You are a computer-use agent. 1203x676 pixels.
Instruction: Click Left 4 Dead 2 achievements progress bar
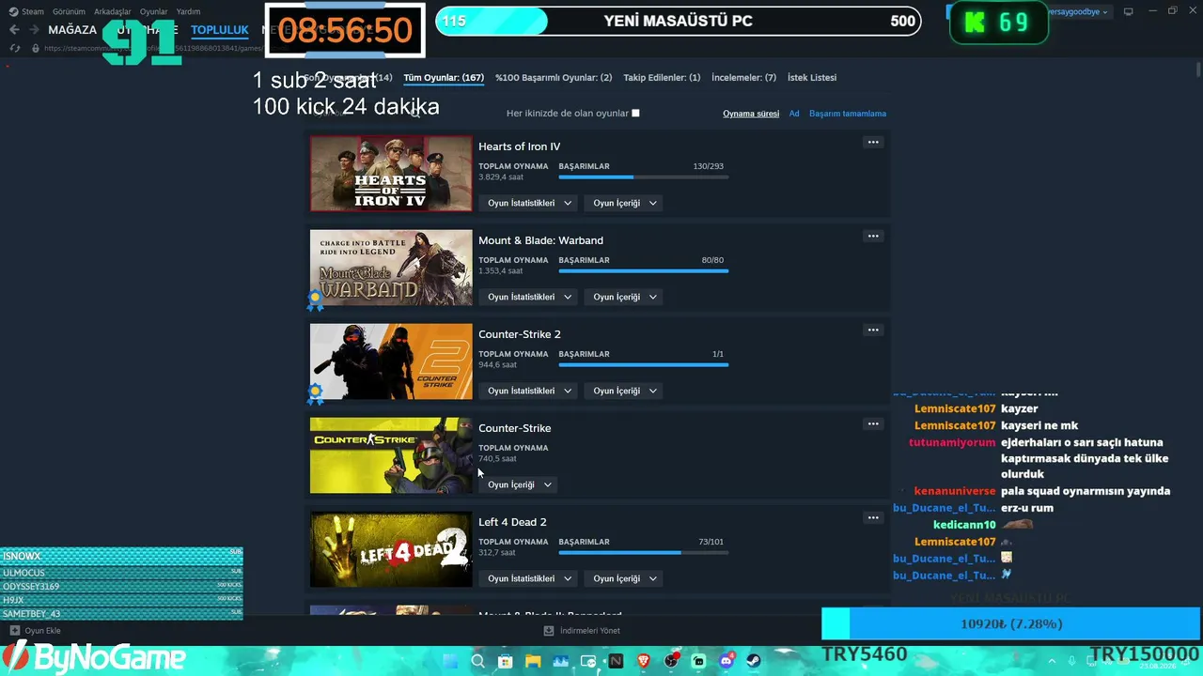pyautogui.click(x=643, y=553)
